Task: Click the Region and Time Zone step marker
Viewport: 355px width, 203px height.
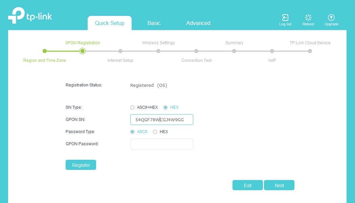Action: click(x=45, y=51)
